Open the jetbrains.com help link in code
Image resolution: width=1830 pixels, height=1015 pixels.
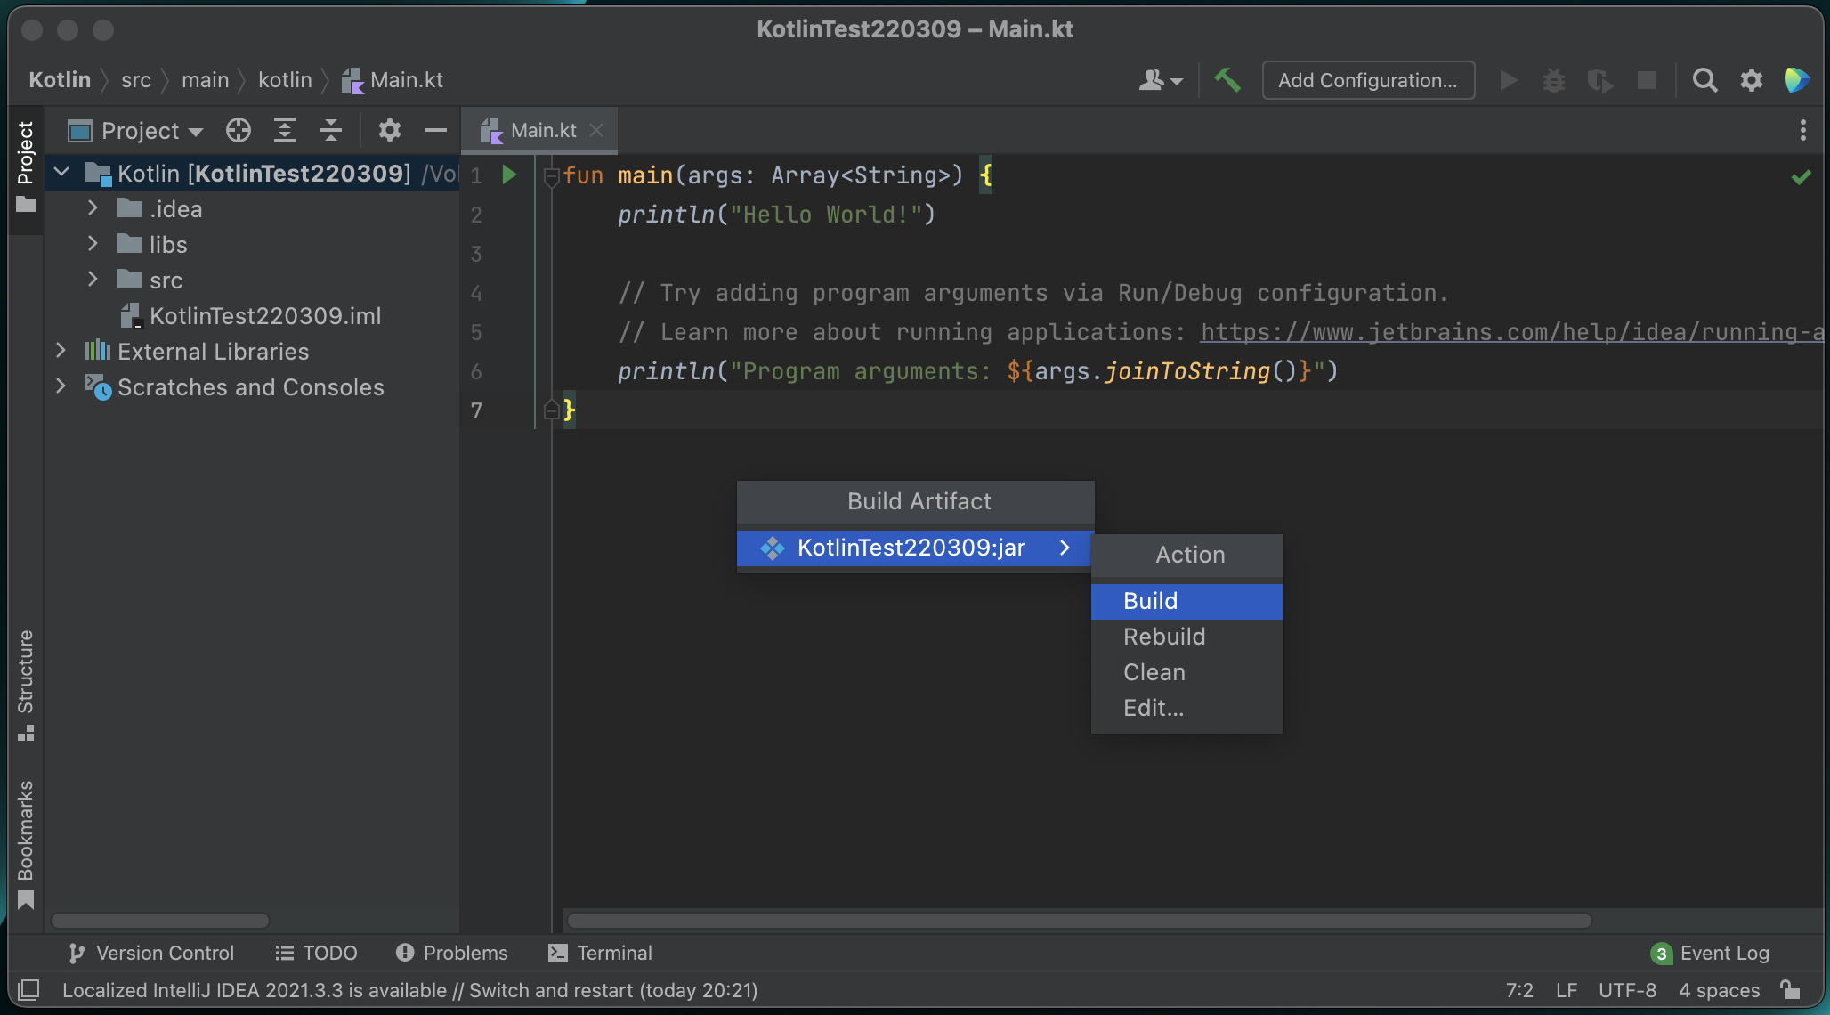coord(1511,331)
